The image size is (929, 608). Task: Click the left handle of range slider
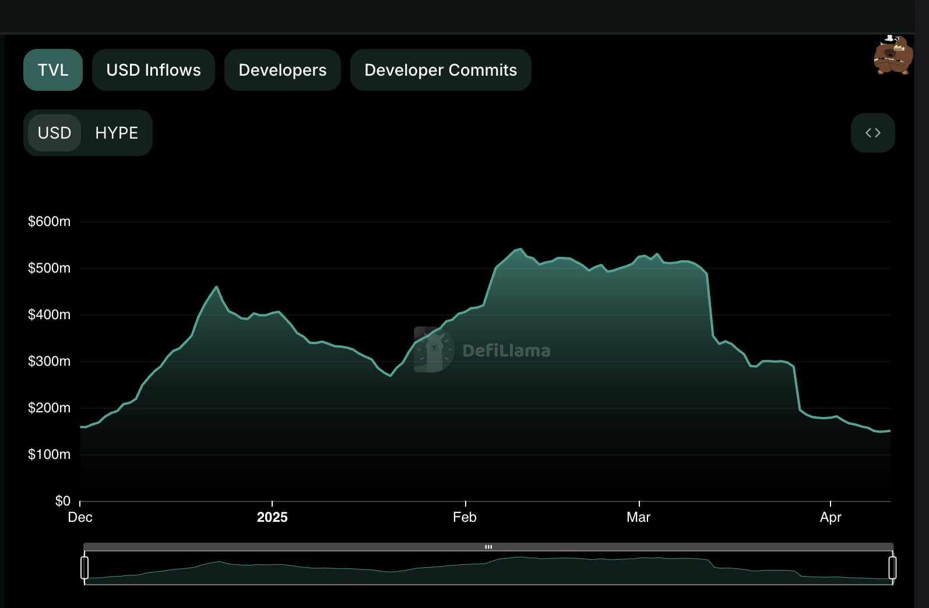85,567
